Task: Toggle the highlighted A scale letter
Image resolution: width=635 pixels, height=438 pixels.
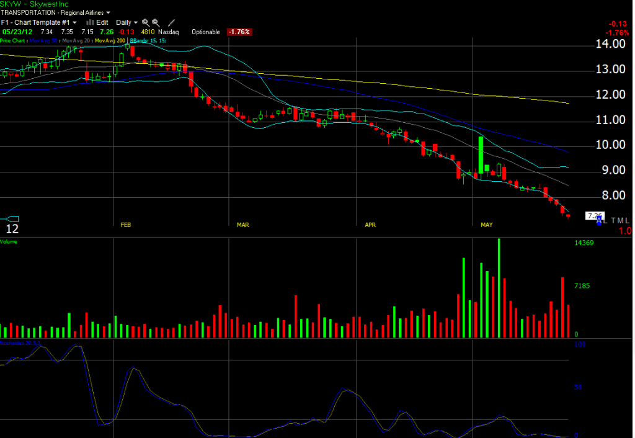Action: click(599, 221)
